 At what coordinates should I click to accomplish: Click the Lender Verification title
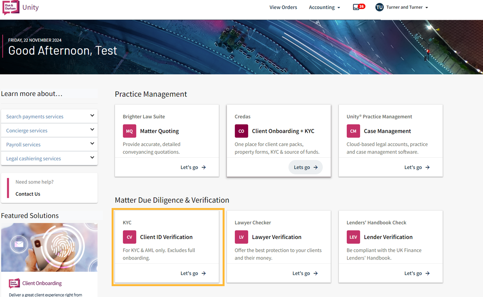(388, 237)
